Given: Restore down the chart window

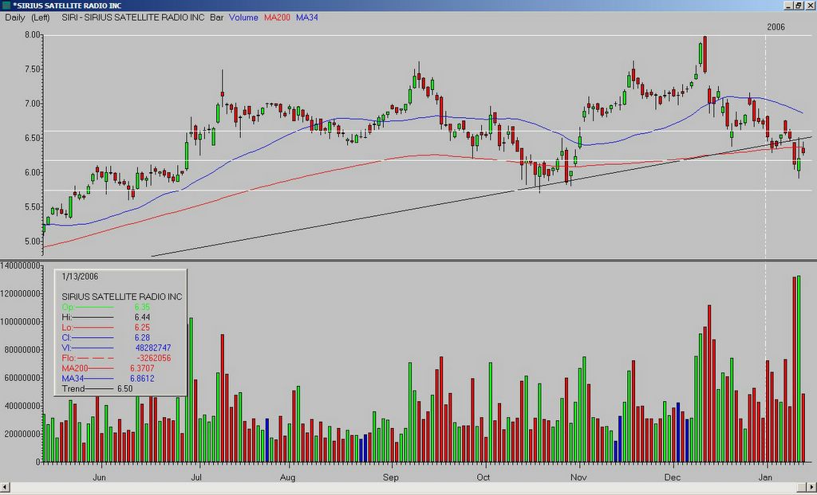Looking at the screenshot, I should coord(798,6).
